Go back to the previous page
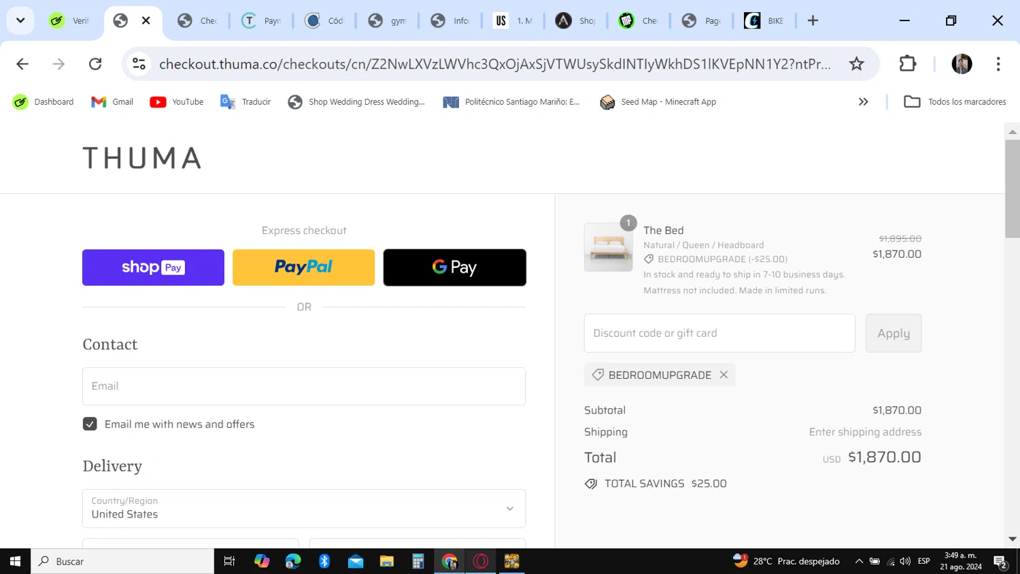The width and height of the screenshot is (1020, 574). point(22,64)
